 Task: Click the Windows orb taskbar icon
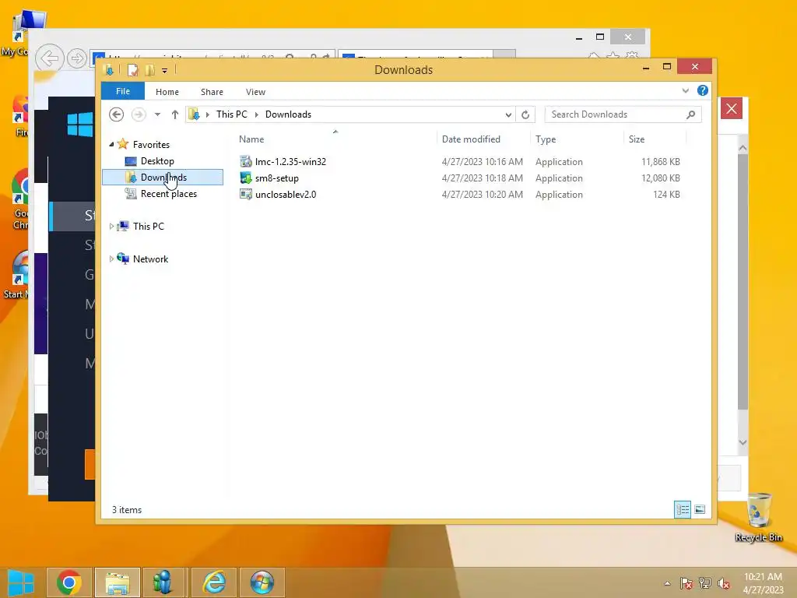[x=262, y=582]
